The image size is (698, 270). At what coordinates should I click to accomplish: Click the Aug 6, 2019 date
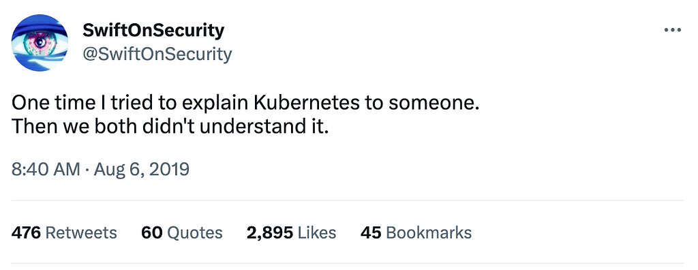140,169
